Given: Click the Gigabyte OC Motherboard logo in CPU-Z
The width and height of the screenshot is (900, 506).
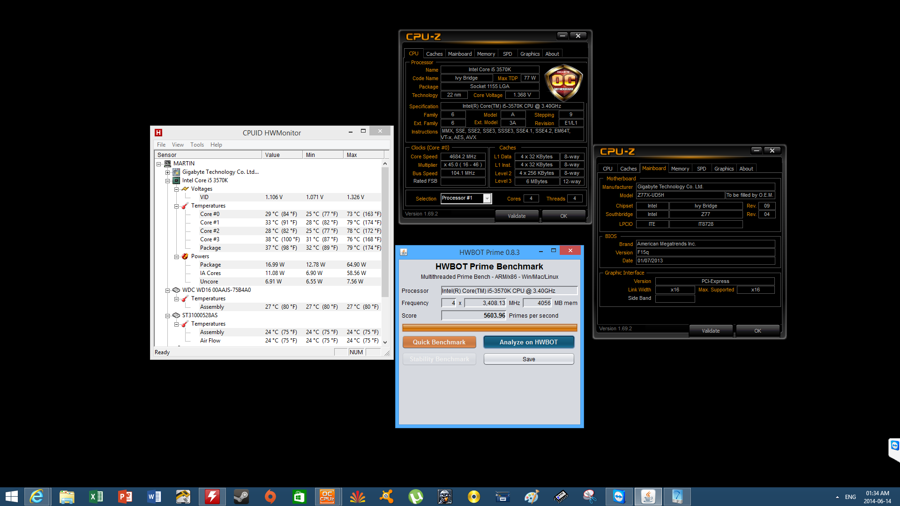Looking at the screenshot, I should click(x=563, y=83).
